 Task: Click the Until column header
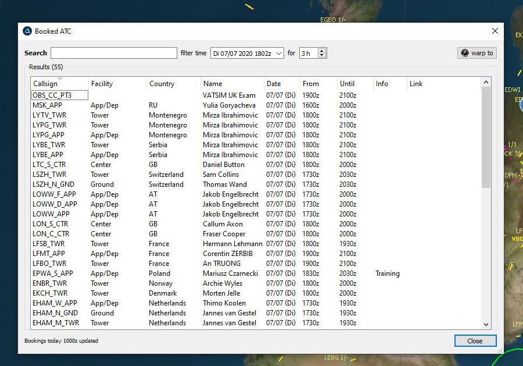pyautogui.click(x=354, y=84)
